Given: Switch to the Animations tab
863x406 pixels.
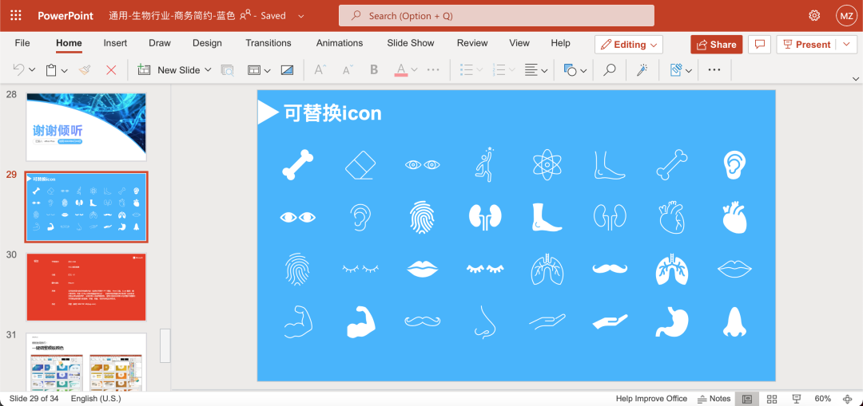Looking at the screenshot, I should coord(340,43).
